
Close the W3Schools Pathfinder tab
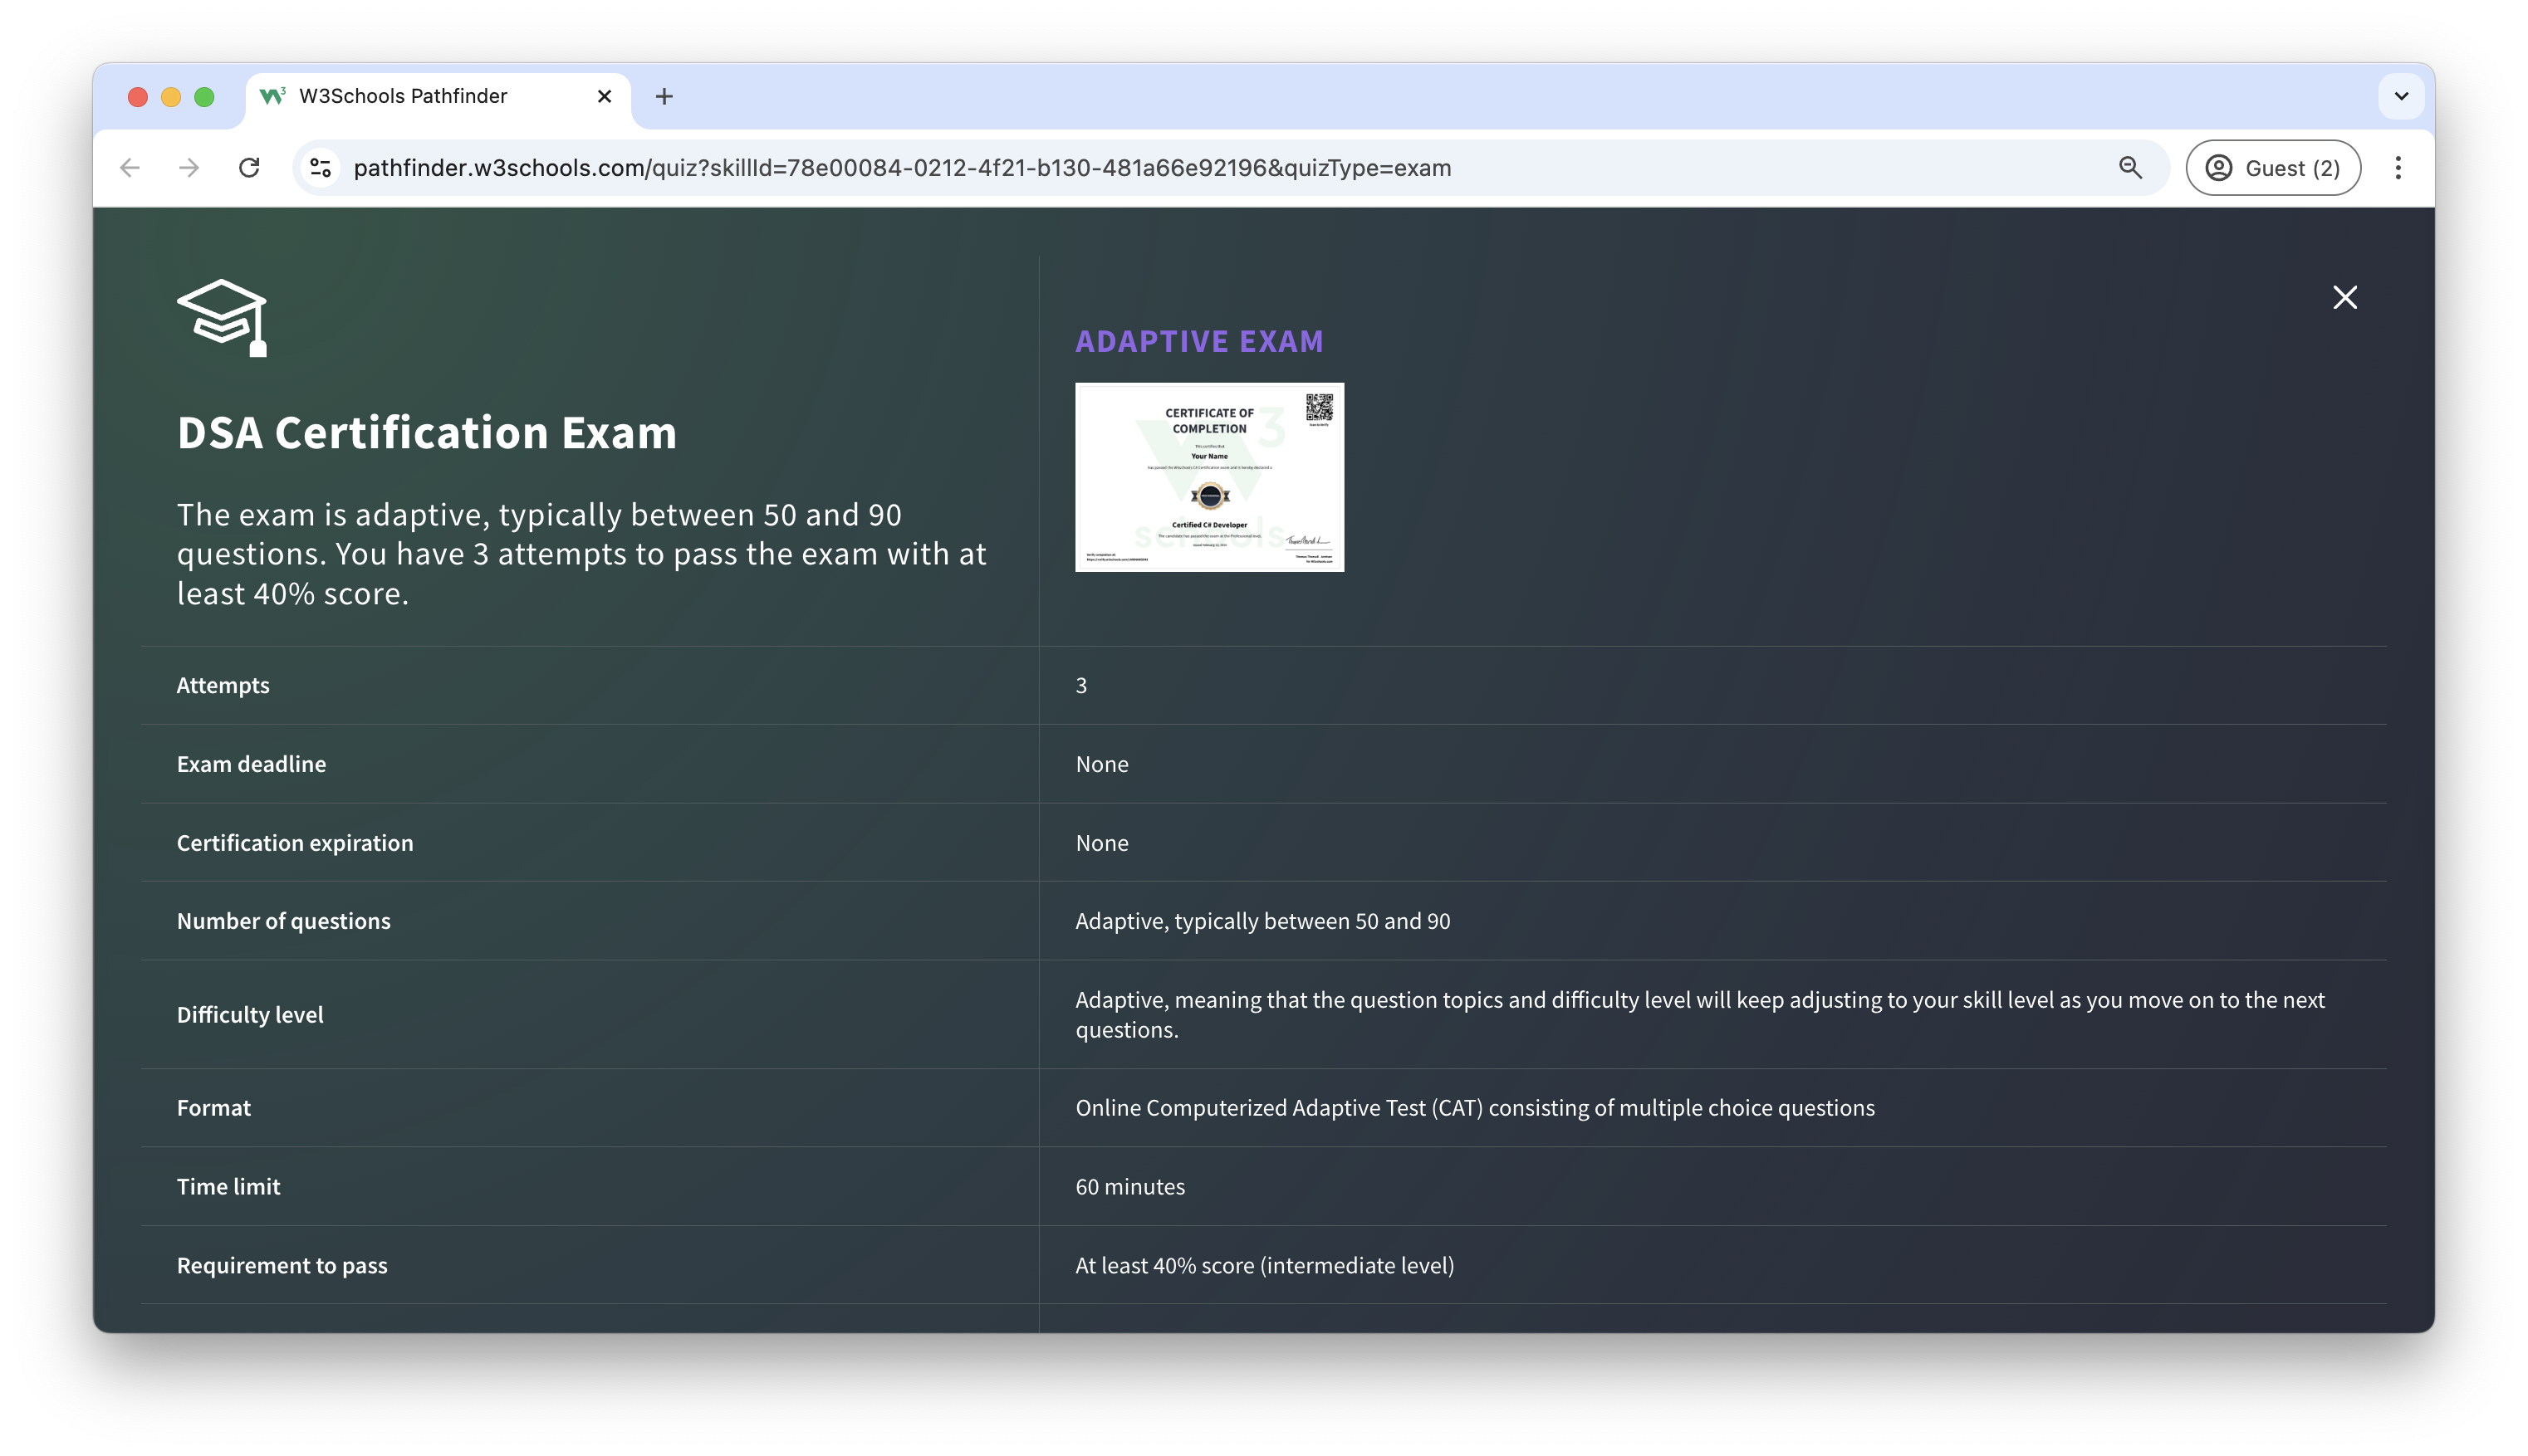[x=605, y=97]
